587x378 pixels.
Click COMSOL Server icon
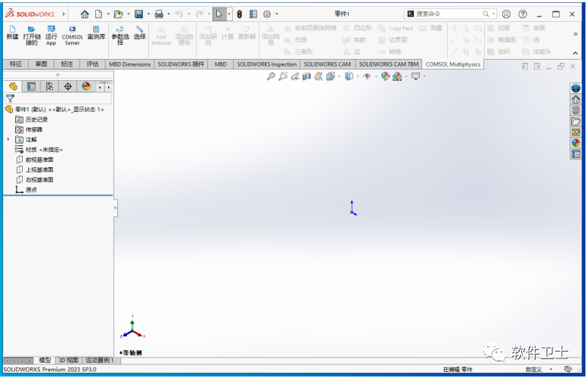73,36
